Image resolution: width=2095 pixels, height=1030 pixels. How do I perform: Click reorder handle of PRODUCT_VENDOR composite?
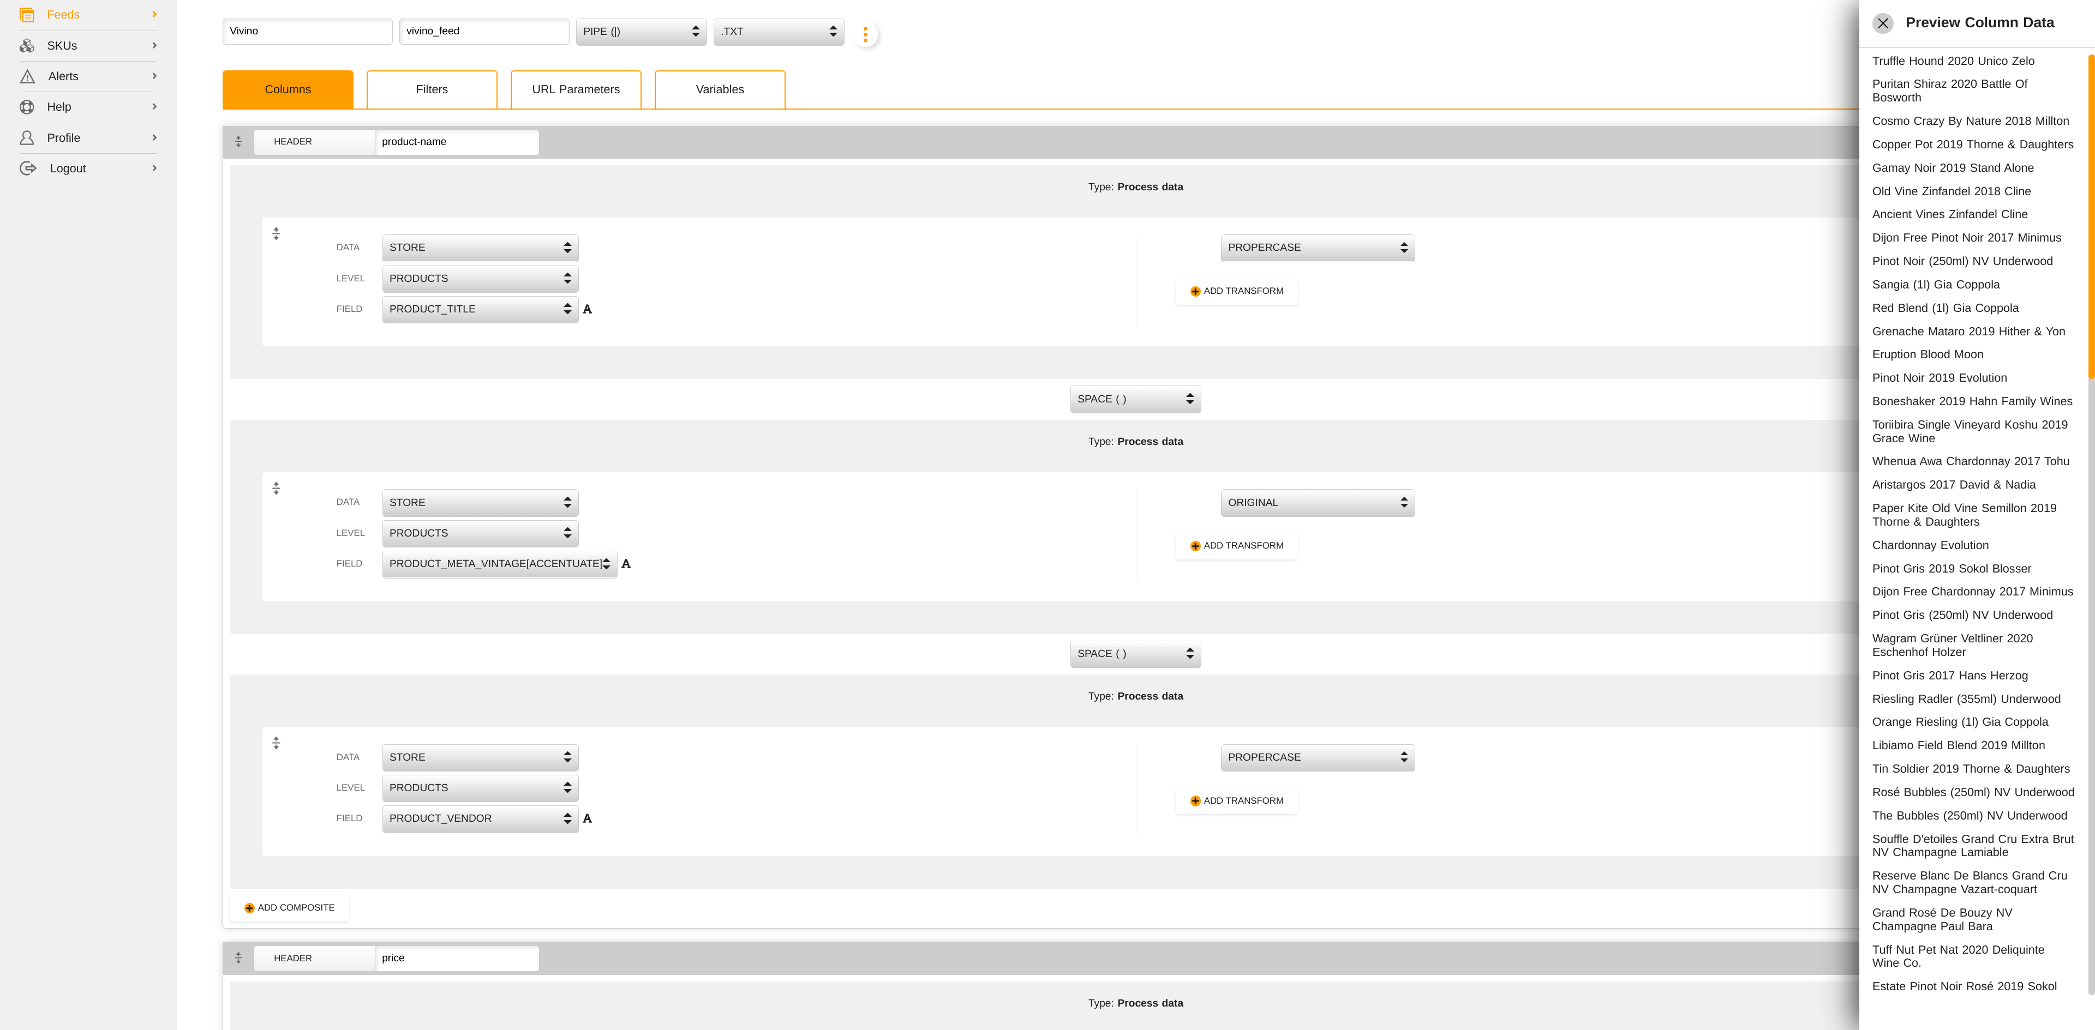click(276, 742)
